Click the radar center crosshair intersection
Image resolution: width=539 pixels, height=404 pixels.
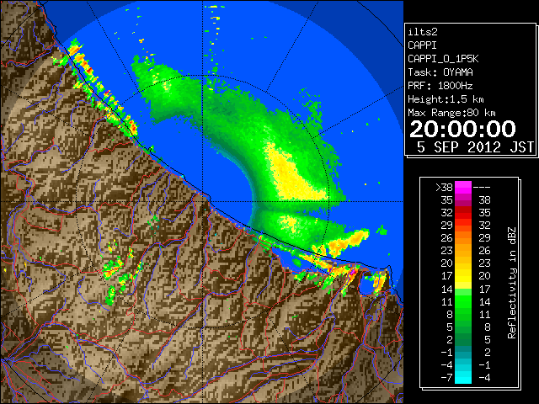click(x=203, y=201)
